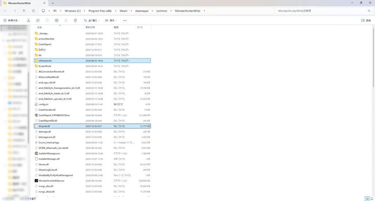Expand chevron after Steam breadcrumb
Viewport: 375px width, 201px height.
click(131, 11)
